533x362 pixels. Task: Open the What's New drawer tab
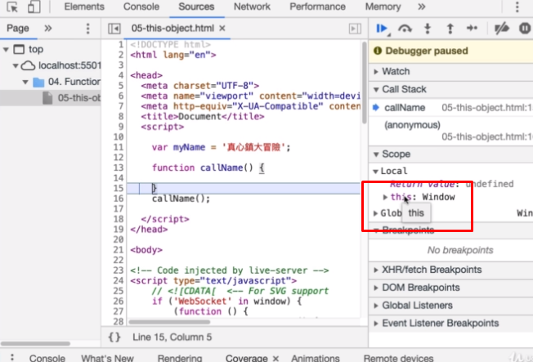[107, 358]
